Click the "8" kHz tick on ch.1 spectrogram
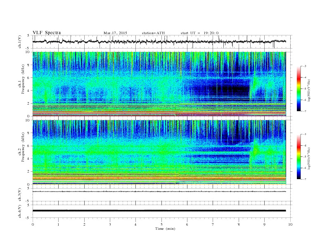Viewport: 327px width, 252px height. [x=29, y=65]
